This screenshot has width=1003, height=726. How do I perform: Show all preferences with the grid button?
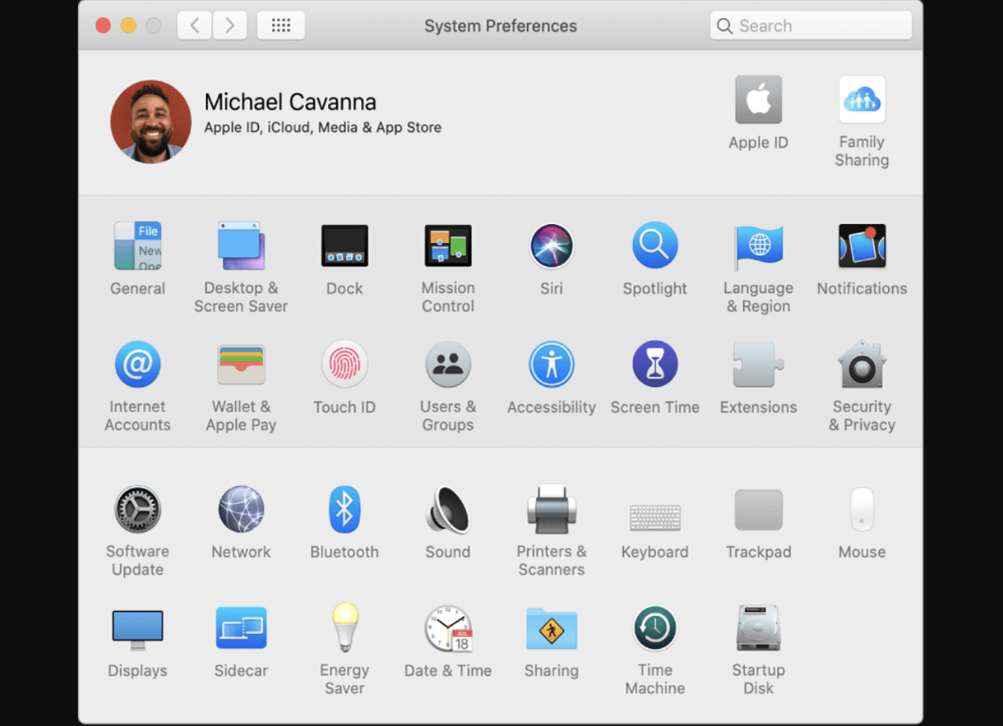point(281,26)
